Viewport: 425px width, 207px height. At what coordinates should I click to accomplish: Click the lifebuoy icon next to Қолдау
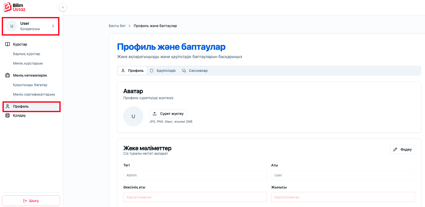(x=8, y=115)
